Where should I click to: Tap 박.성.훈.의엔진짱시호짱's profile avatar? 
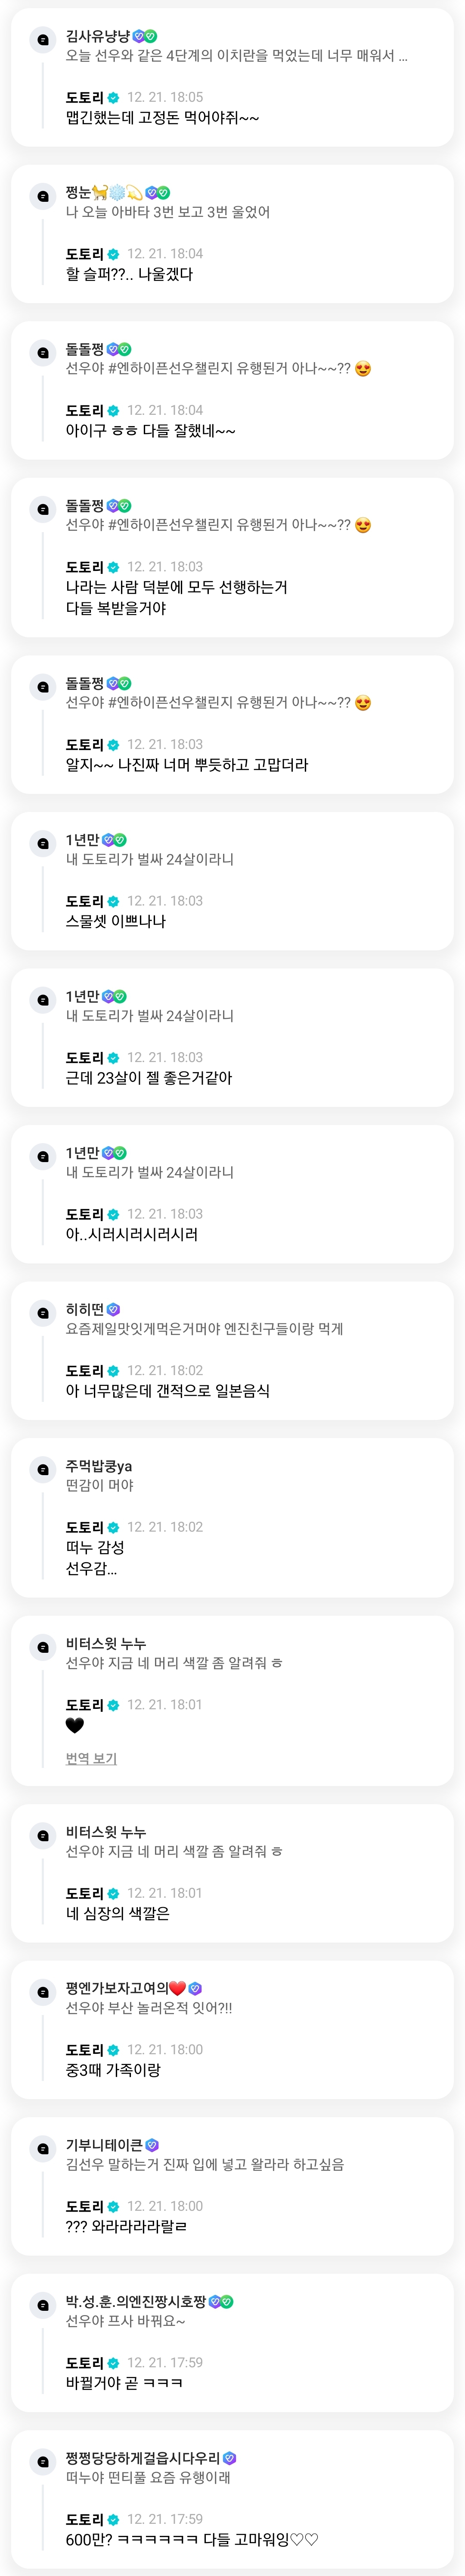coord(42,2305)
